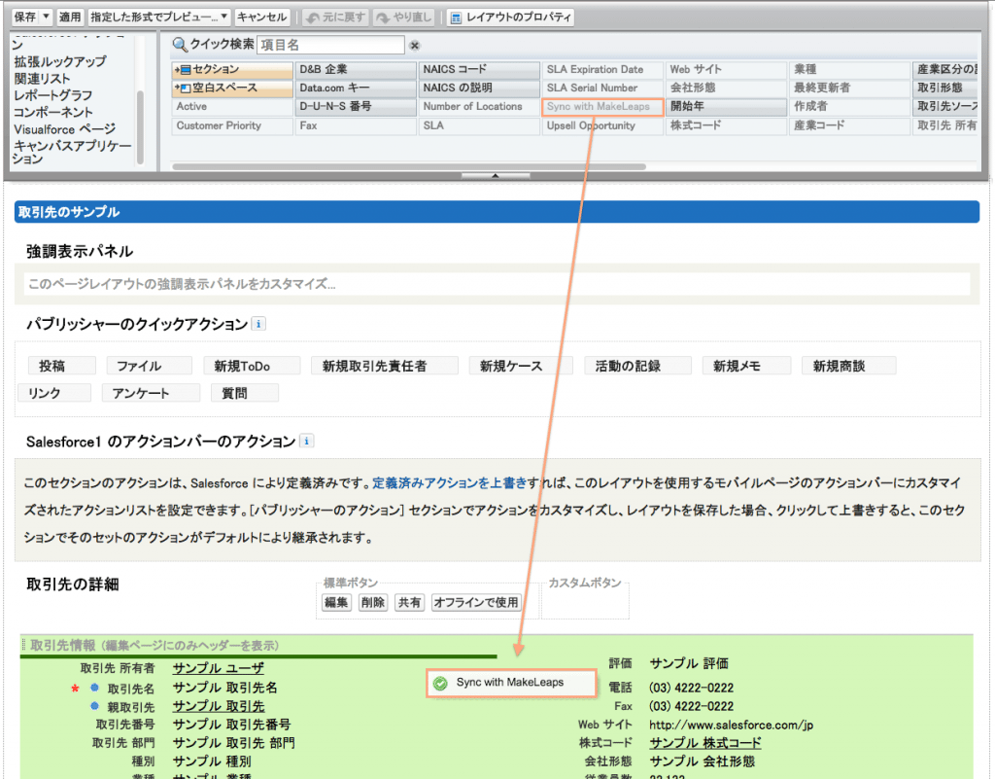995x779 pixels.
Task: Select the 活動の記録 quick action
Action: click(x=637, y=366)
